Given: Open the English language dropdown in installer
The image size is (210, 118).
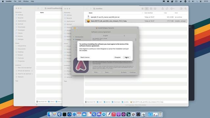Looking at the screenshot, I should click(114, 36).
